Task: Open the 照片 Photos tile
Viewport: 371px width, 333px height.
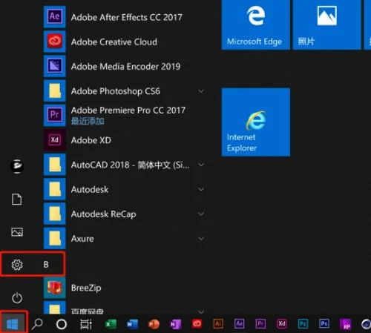Action: point(327,24)
